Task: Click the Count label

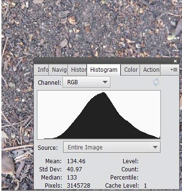Action: [130, 169]
